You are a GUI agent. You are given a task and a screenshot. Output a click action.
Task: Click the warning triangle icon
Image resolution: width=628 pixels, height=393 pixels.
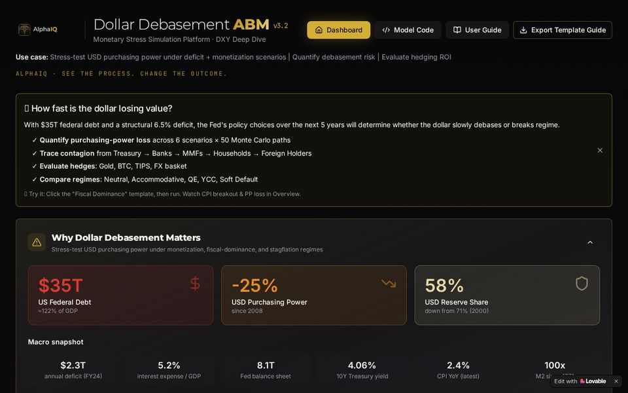[37, 242]
